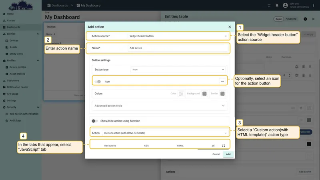Viewport: 320px width, 180px height.
Task: Click the Add button in dialog
Action: (x=228, y=154)
